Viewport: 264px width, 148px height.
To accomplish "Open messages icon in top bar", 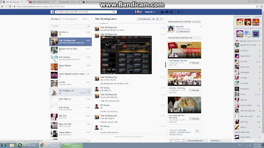I will click(x=167, y=12).
